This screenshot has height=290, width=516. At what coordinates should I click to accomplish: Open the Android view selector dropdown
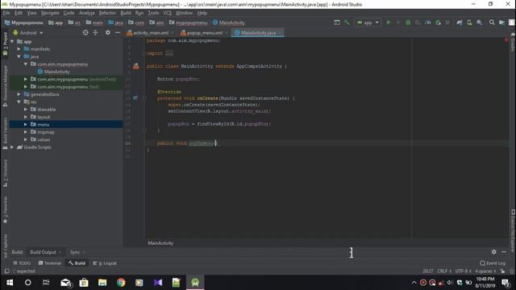tap(28, 33)
